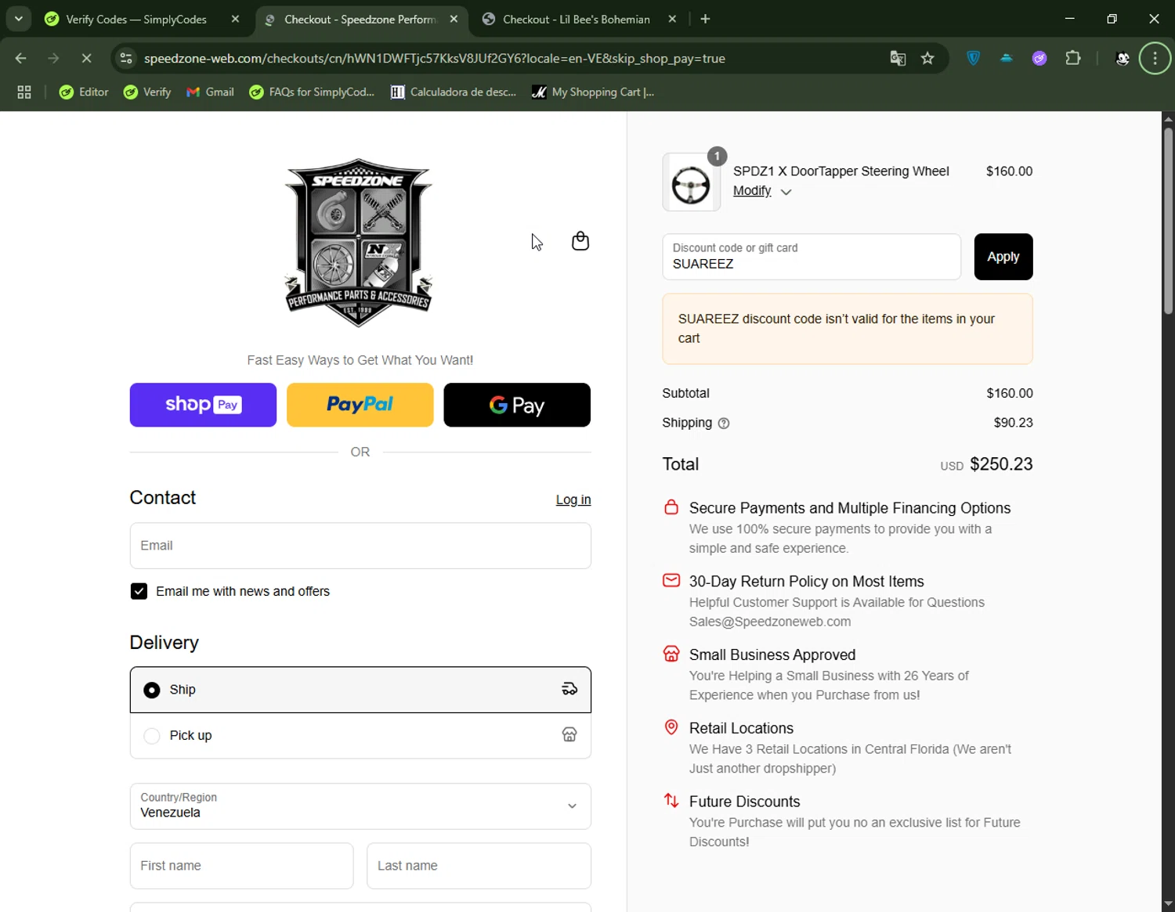Click the Speedzone store logo
This screenshot has width=1175, height=912.
[x=359, y=243]
